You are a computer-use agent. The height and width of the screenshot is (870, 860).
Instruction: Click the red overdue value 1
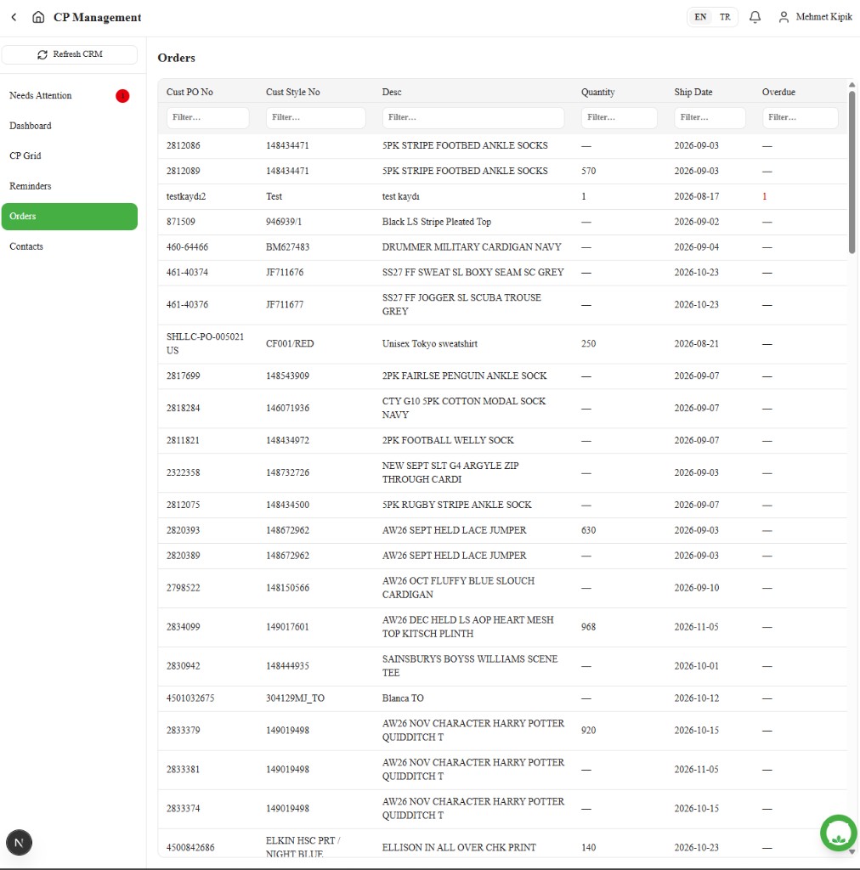[x=765, y=196]
